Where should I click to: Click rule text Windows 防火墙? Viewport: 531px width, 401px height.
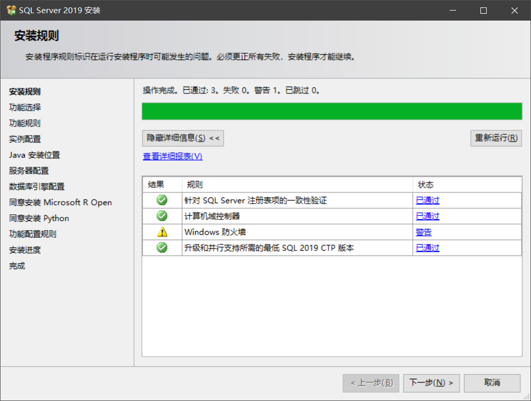pos(215,232)
